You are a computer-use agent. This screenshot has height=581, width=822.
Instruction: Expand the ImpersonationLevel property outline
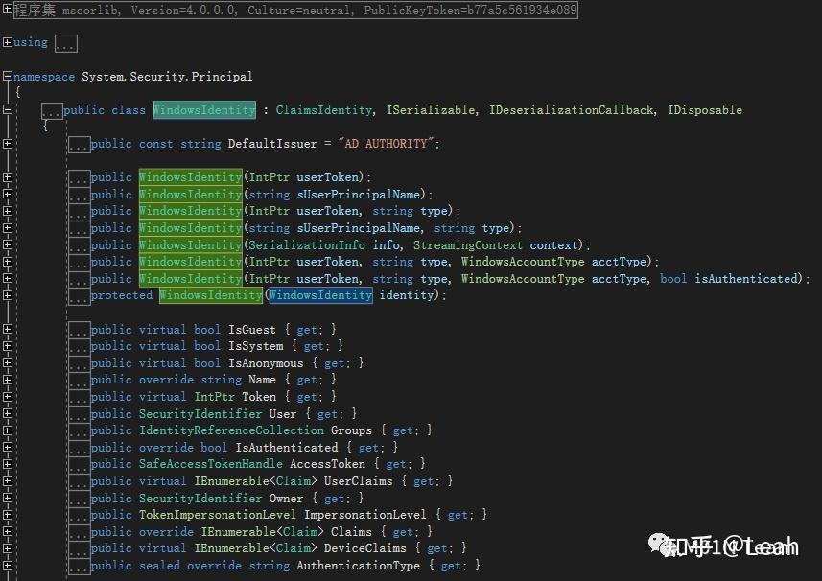[7, 515]
